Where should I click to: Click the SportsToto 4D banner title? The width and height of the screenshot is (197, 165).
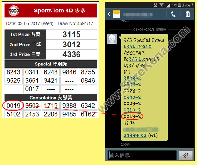(60, 11)
